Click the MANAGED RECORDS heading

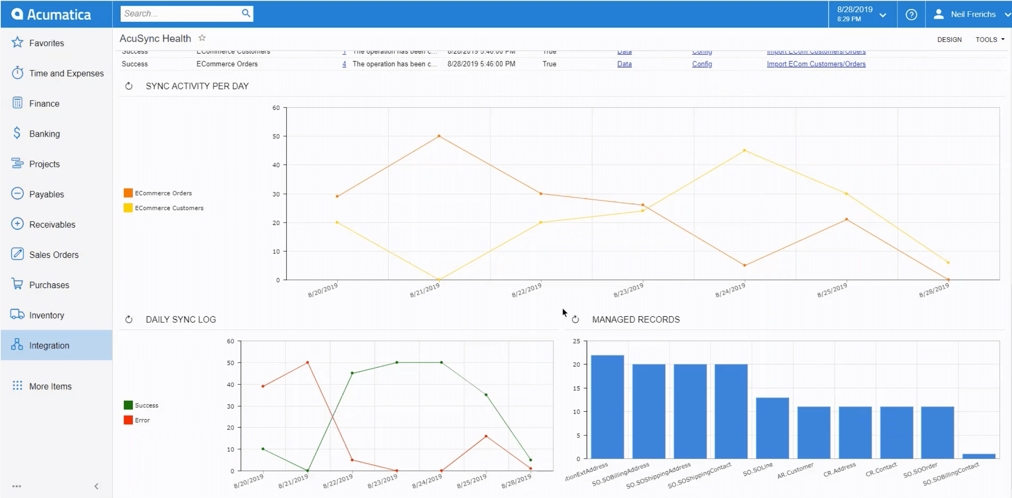coord(636,320)
